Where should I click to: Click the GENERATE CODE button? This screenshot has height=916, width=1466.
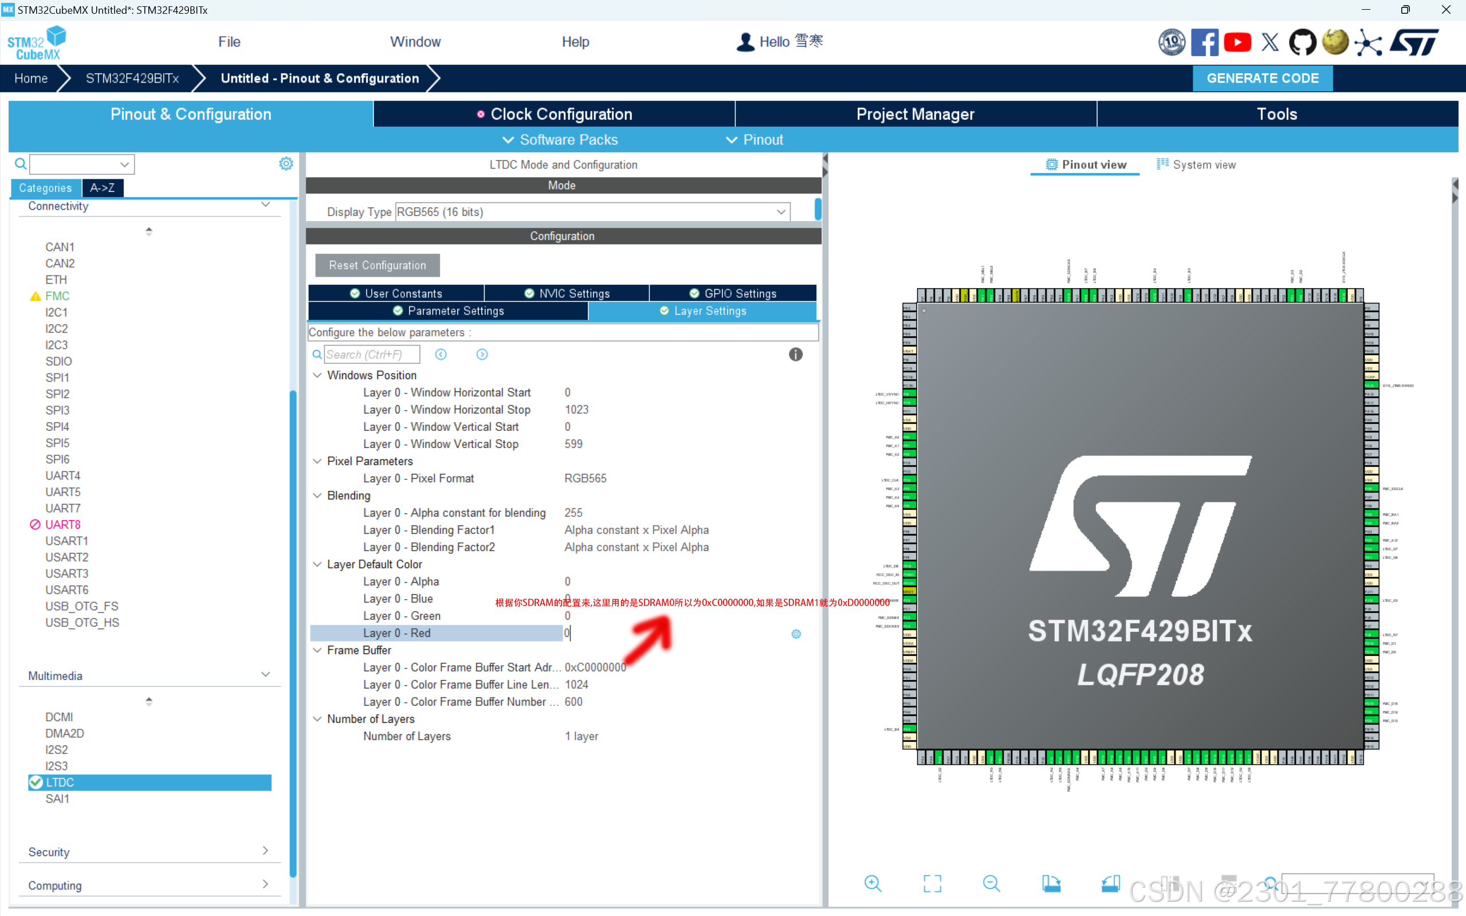1262,78
